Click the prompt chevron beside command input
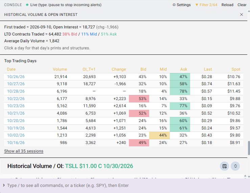250x193 pixels. pyautogui.click(x=4, y=185)
